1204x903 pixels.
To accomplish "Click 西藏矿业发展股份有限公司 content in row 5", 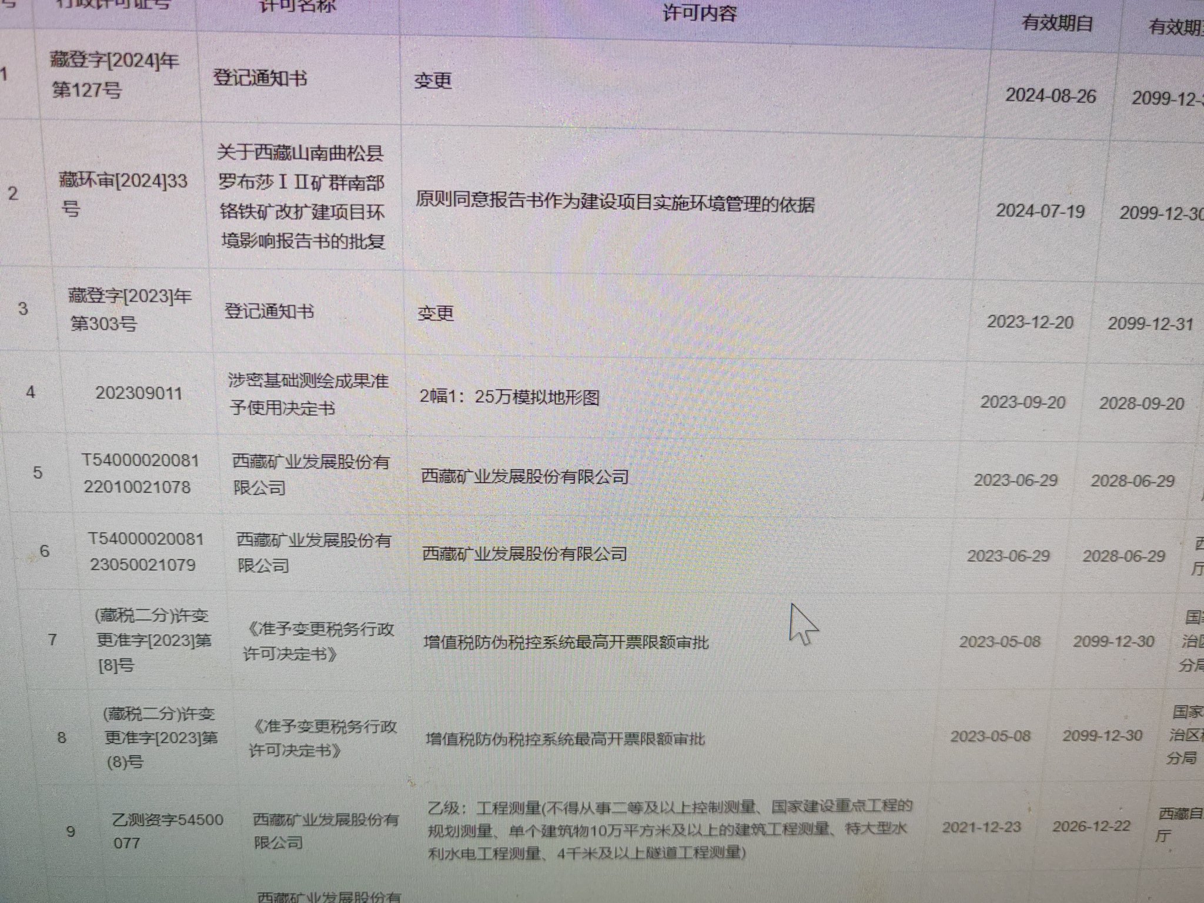I will (x=525, y=476).
